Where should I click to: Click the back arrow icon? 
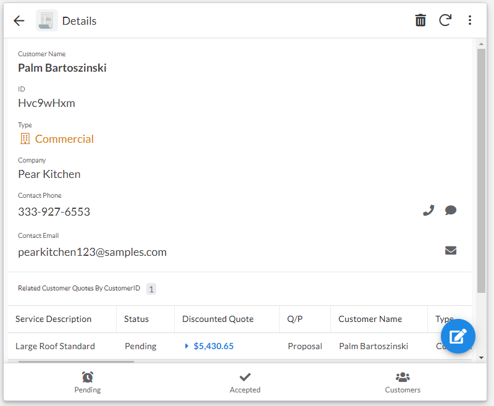tap(19, 20)
